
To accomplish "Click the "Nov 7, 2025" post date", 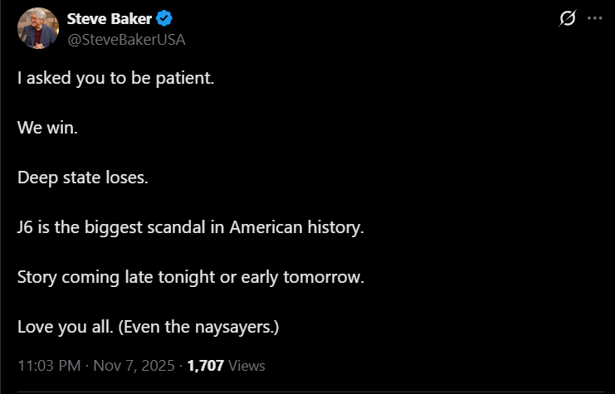I will pos(134,365).
